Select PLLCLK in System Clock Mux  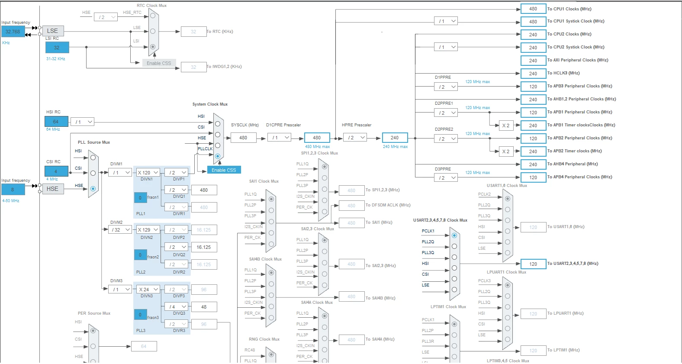(218, 156)
